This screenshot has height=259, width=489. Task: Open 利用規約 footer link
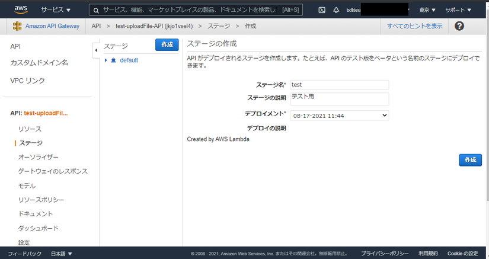pos(428,254)
